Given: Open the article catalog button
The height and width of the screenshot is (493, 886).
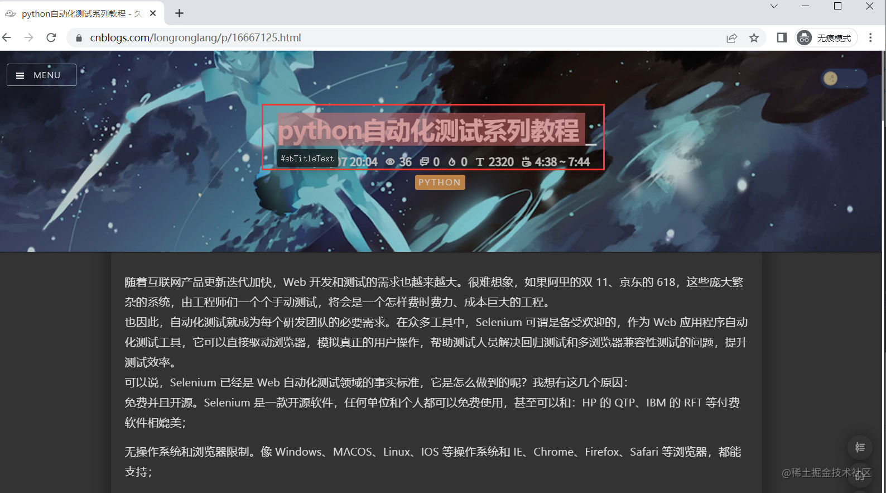Looking at the screenshot, I should (860, 447).
